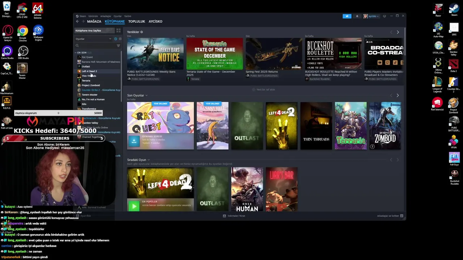Focus the library search field
Screen dimensions: 463x260
(95, 46)
